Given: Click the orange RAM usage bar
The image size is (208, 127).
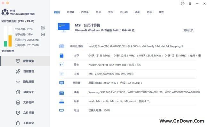Looking at the screenshot, I should [10, 41].
